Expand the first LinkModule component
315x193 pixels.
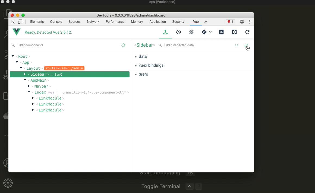point(33,98)
